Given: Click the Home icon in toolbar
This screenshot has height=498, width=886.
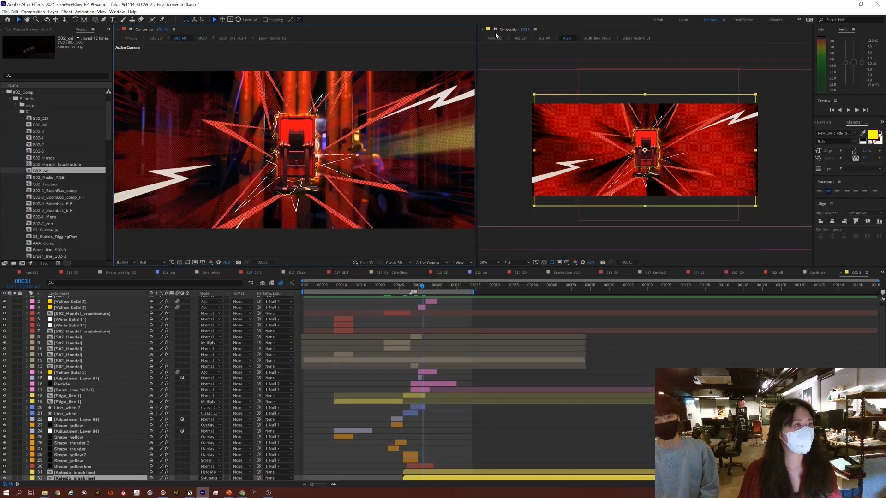Looking at the screenshot, I should 7,19.
